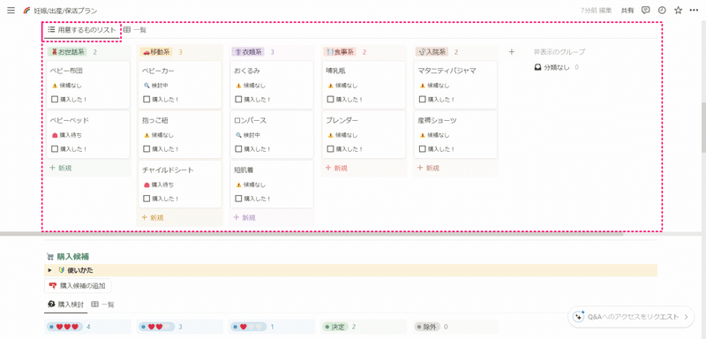The width and height of the screenshot is (706, 339).
Task: Check 購入した！ on the 抱っこ紐 card
Action: pos(146,149)
